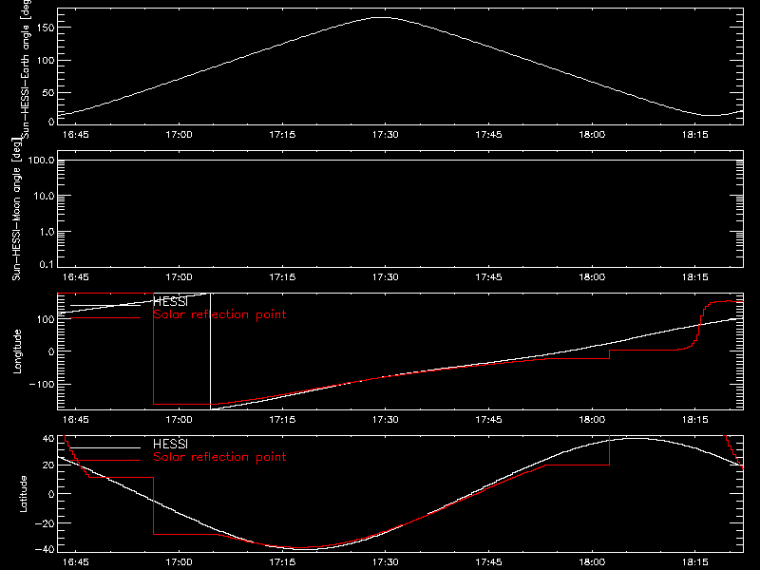Select 18:15 label under Earth angle plot
Screen dimensions: 760x570
pyautogui.click(x=695, y=135)
